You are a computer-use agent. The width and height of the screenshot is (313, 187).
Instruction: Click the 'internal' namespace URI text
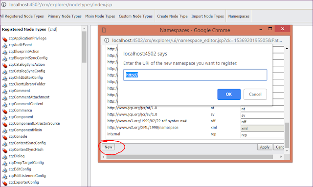click(x=113, y=134)
